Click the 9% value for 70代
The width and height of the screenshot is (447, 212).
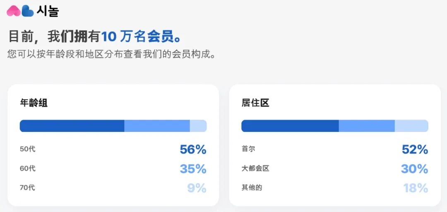[x=197, y=188]
